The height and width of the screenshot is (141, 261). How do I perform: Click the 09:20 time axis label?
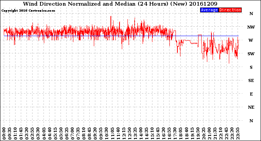[x=95, y=133]
